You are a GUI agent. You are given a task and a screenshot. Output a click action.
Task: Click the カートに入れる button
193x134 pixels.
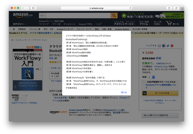pyautogui.click(x=160, y=93)
